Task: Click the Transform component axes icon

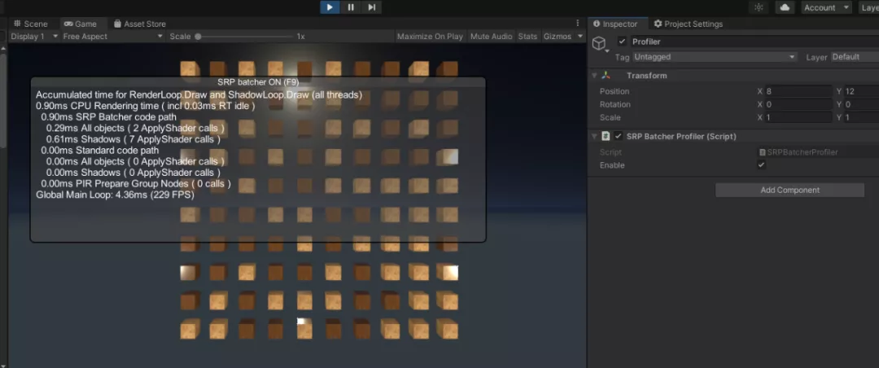Action: click(606, 76)
